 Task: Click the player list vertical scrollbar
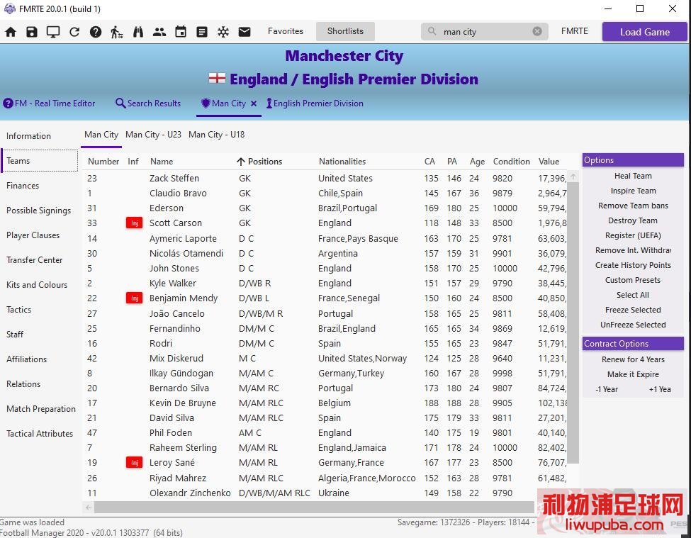click(x=573, y=322)
